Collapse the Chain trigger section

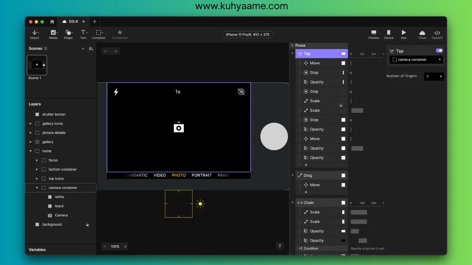coord(292,203)
